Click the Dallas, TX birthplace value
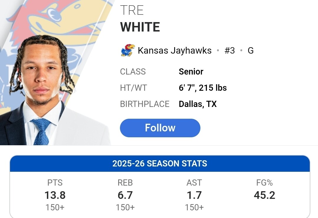The height and width of the screenshot is (218, 318). point(197,104)
